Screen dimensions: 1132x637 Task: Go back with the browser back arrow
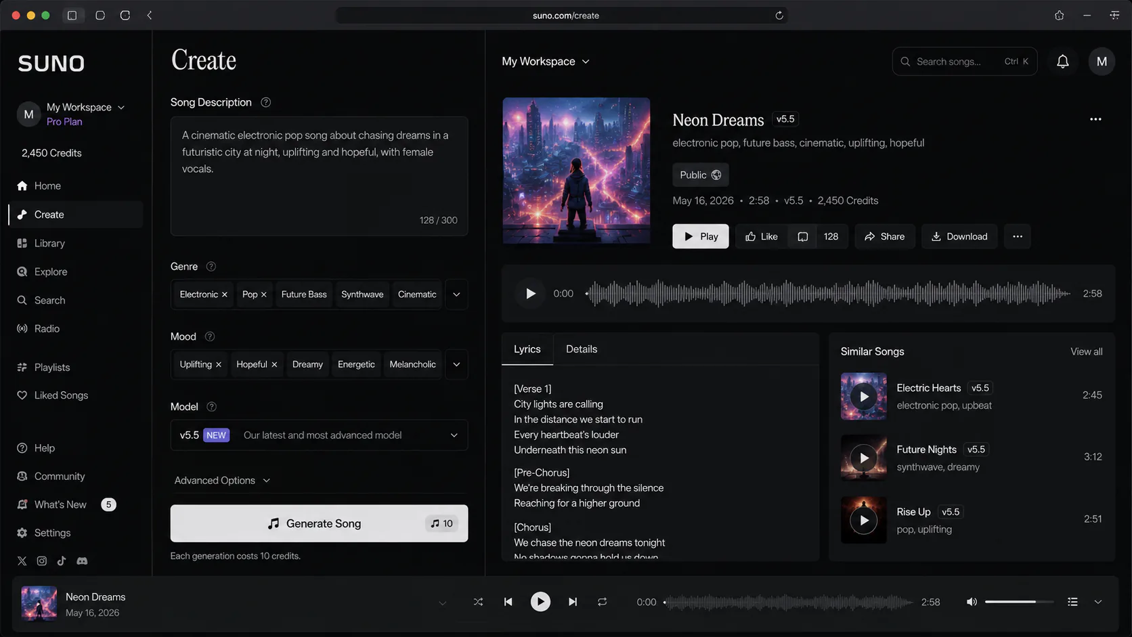[x=150, y=16]
